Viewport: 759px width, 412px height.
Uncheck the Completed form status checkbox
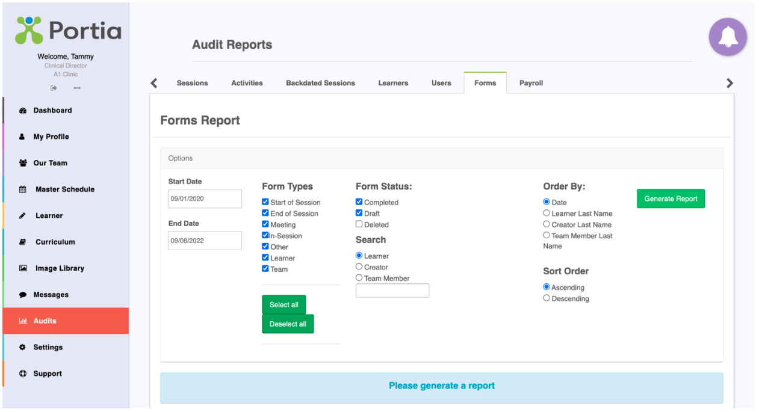(x=359, y=202)
